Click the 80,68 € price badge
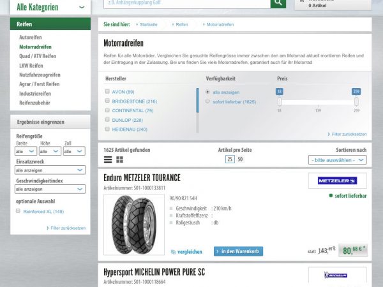383x287 pixels. (353, 250)
